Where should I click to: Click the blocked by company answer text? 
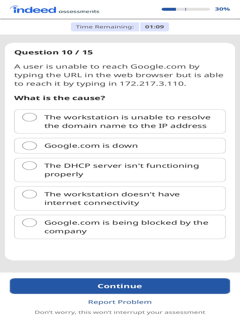point(126,227)
